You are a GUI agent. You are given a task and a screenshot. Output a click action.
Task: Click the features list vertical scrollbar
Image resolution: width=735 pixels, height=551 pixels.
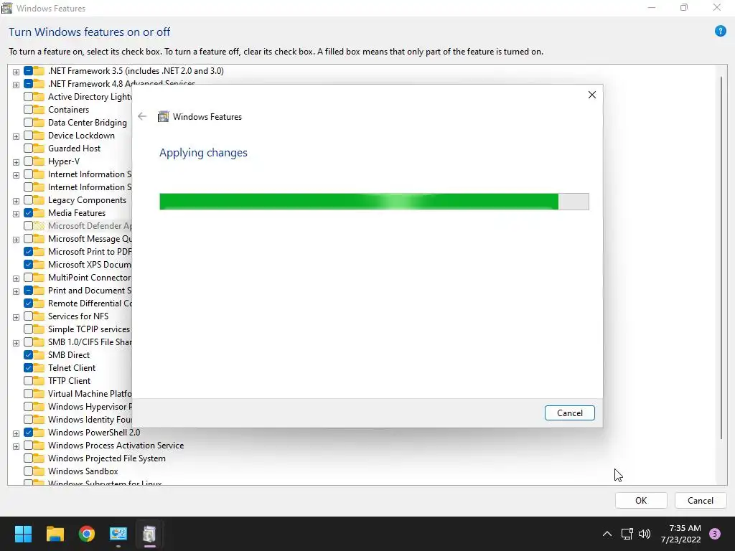(721, 258)
